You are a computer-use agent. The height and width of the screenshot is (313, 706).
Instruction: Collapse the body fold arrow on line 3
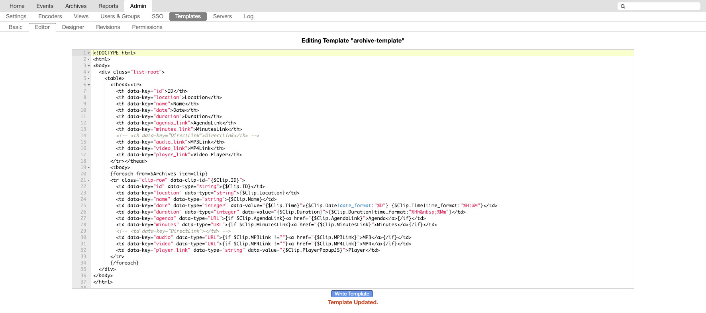coord(88,66)
